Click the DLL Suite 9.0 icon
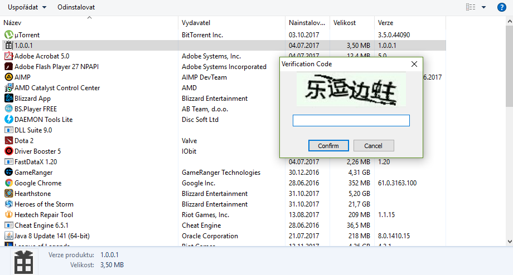This screenshot has height=275, width=513. (x=9, y=130)
